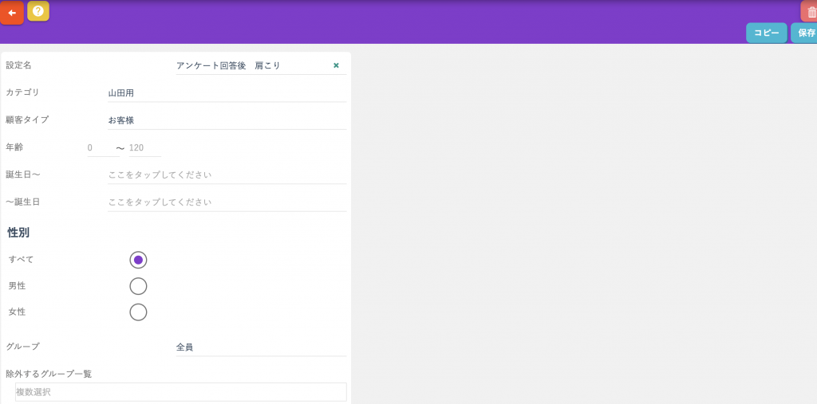
Task: Select the 男性 radio button
Action: (138, 286)
